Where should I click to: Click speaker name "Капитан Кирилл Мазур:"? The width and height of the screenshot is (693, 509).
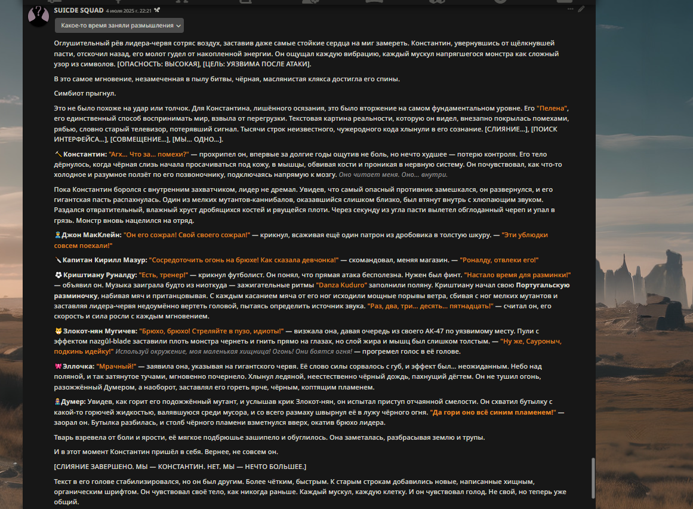pos(104,260)
